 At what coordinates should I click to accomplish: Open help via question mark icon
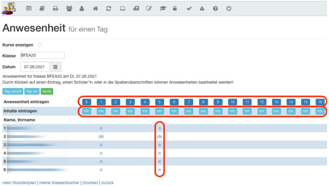pos(215,8)
